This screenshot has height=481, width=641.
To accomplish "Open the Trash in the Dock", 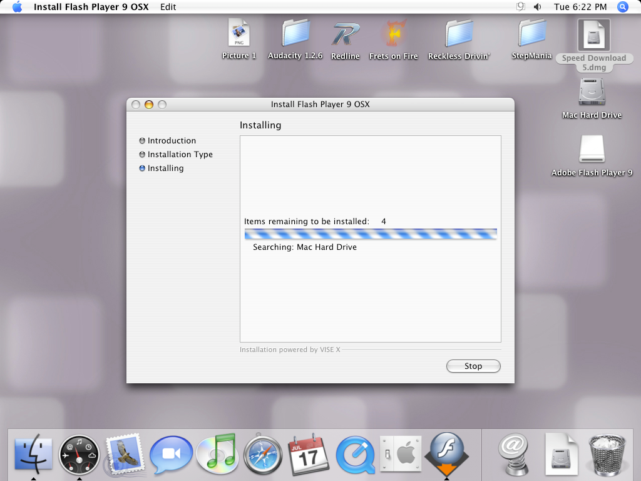I will click(607, 455).
